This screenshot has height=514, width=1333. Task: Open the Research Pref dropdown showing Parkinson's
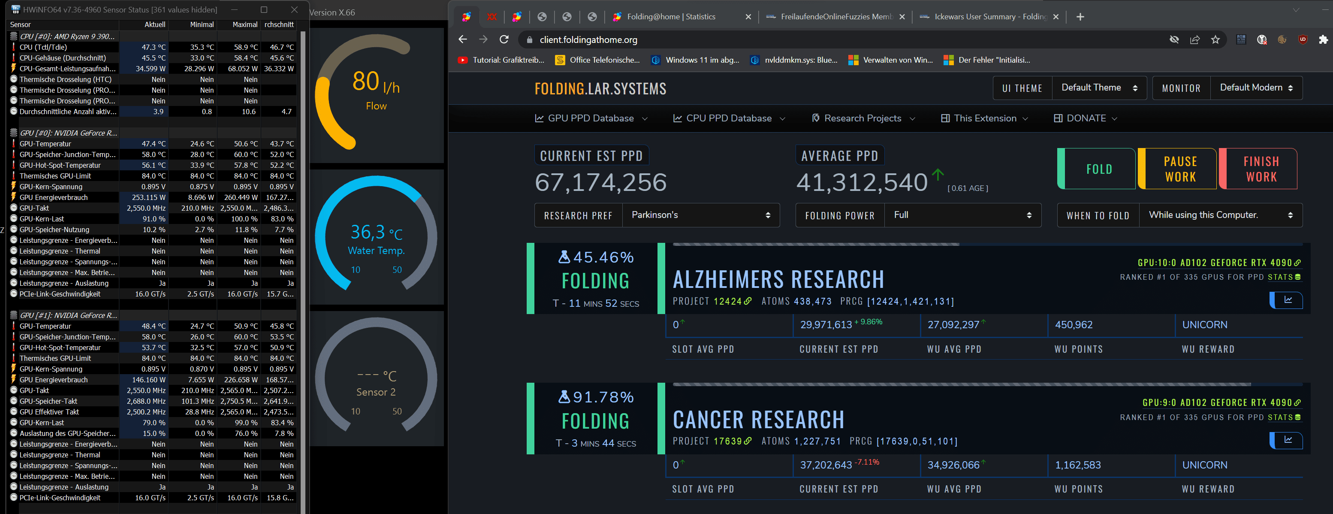pyautogui.click(x=701, y=215)
